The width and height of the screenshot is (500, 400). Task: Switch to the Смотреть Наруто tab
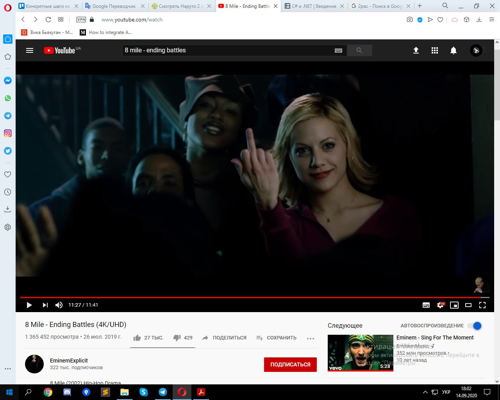pos(181,6)
